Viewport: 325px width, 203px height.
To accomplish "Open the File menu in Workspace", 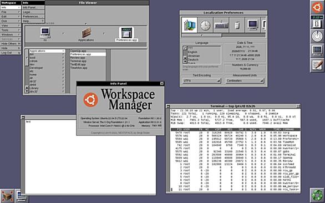I will click(x=11, y=12).
